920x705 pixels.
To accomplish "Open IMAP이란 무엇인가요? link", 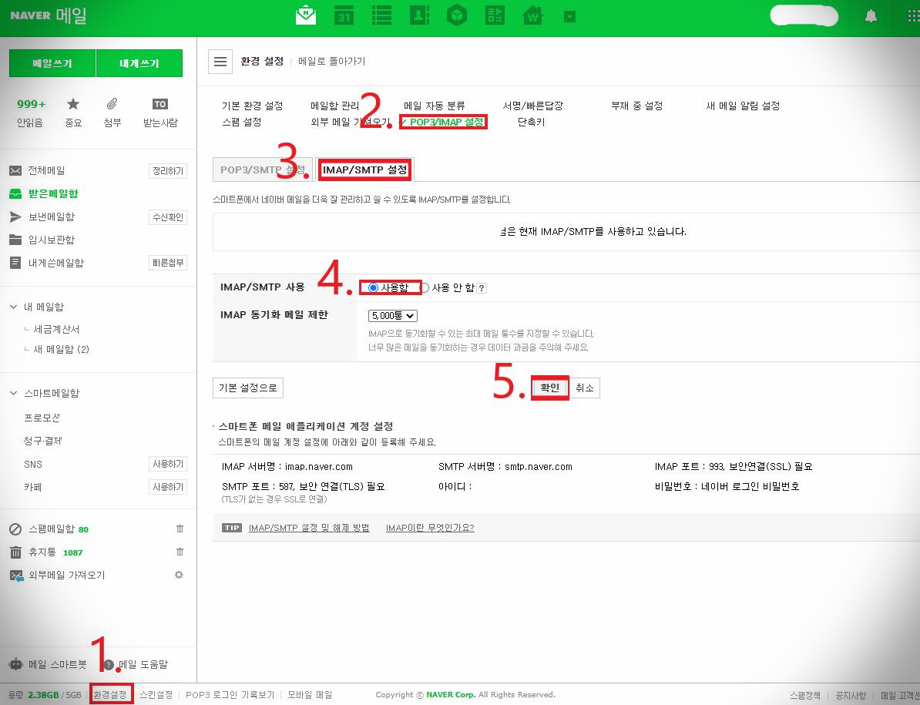I will tap(430, 528).
